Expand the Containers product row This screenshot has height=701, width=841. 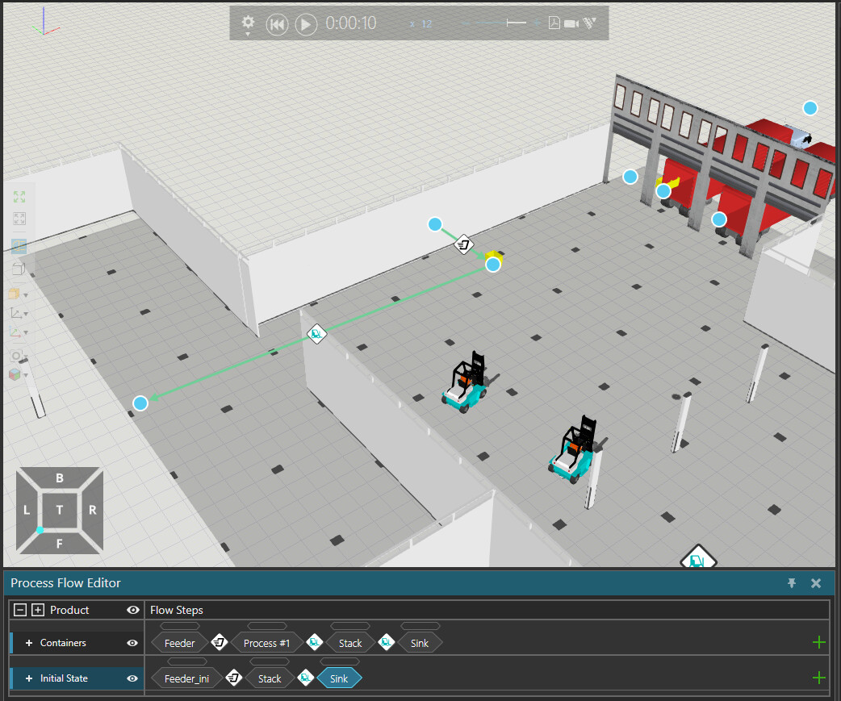[x=29, y=643]
